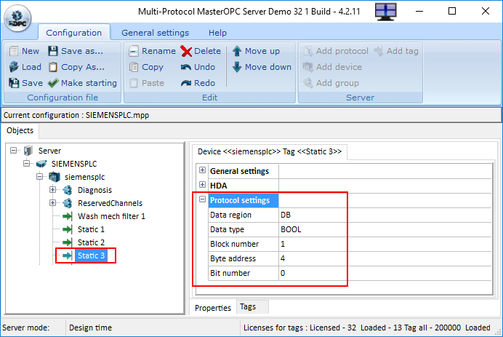The image size is (503, 337).
Task: Click the siemensplc device icon
Action: [x=55, y=177]
